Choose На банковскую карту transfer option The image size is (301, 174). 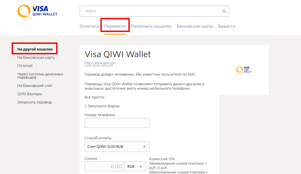36,57
